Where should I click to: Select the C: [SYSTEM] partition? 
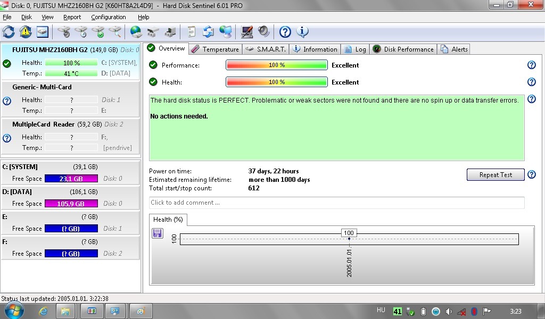pyautogui.click(x=70, y=172)
